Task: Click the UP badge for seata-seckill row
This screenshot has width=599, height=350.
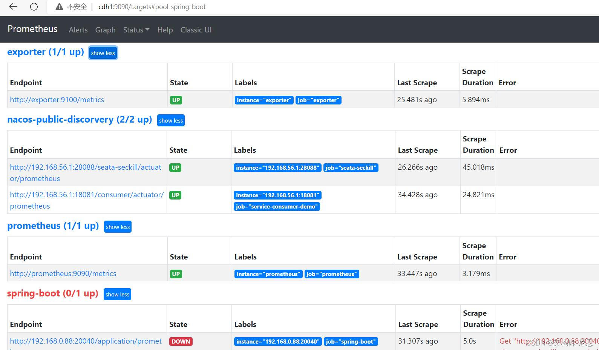Action: coord(175,167)
